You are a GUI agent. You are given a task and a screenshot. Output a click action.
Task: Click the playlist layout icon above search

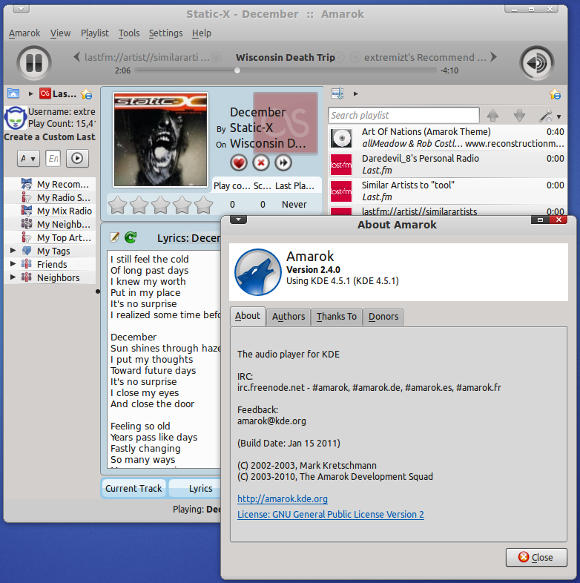pos(337,93)
